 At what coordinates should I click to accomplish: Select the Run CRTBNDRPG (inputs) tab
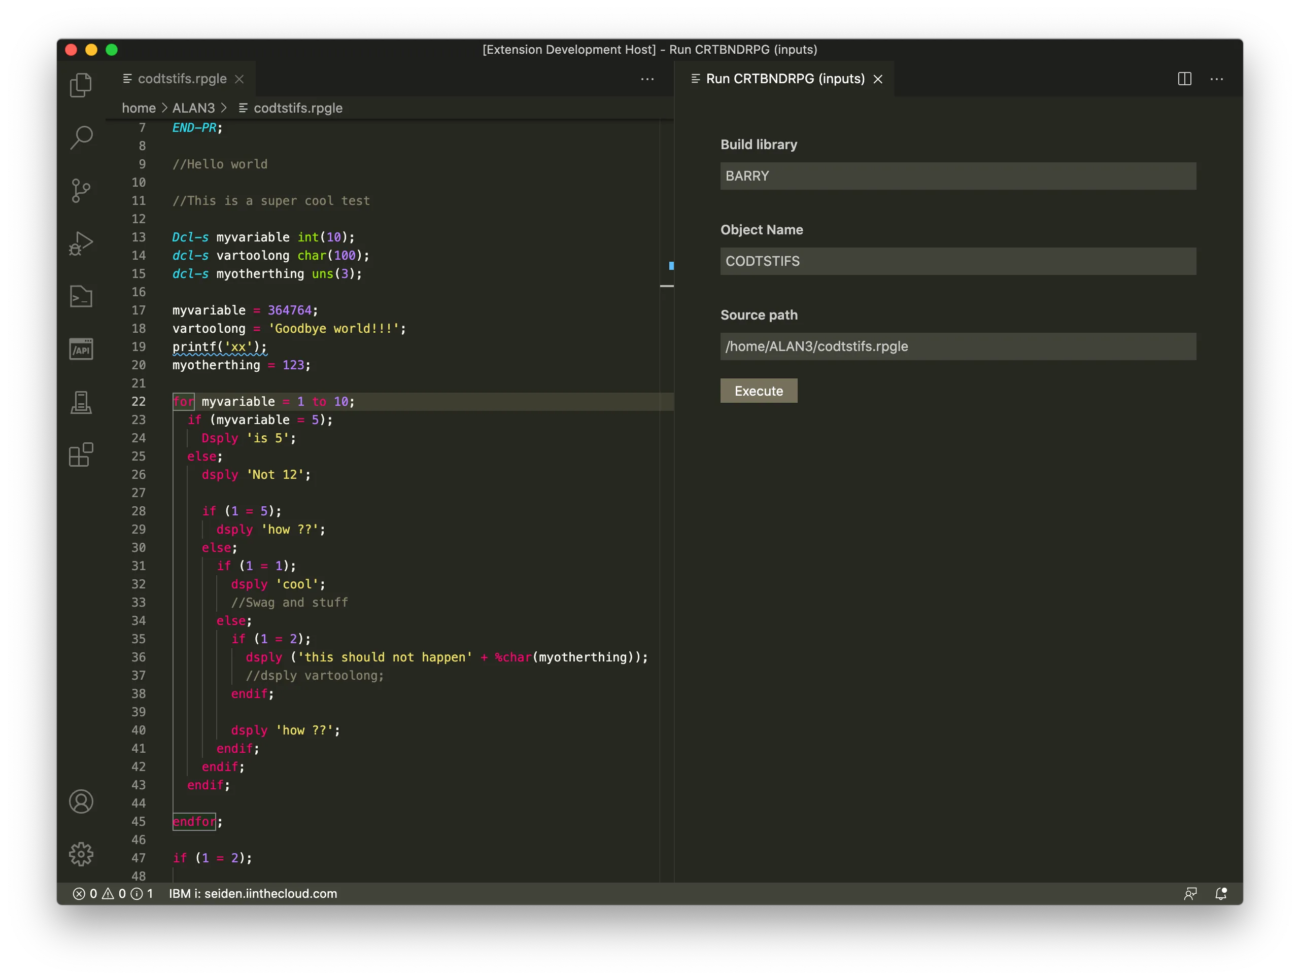(x=785, y=79)
